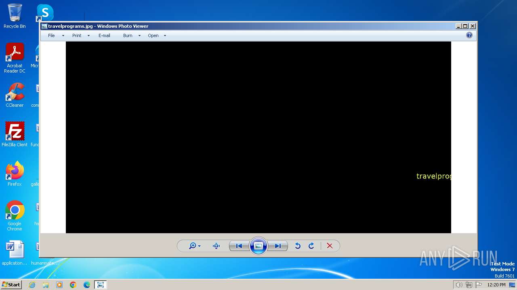Select the application Word document icon

click(15, 253)
